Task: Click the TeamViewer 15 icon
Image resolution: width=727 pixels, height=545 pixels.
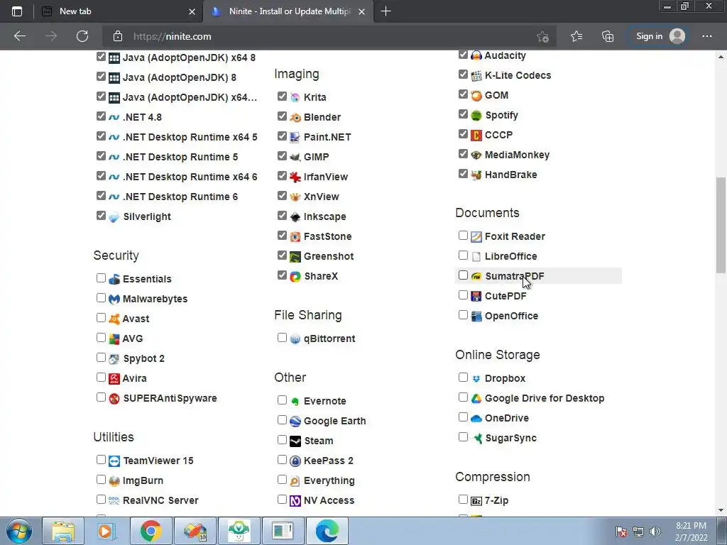Action: tap(114, 461)
